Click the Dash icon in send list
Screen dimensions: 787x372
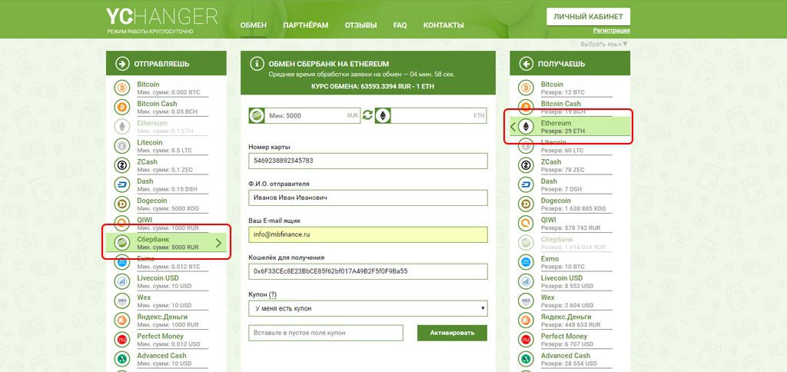tap(121, 184)
